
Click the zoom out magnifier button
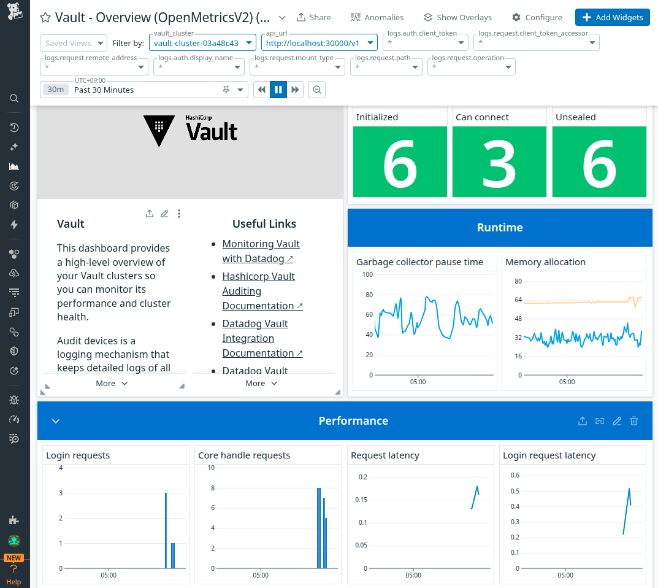click(x=317, y=90)
